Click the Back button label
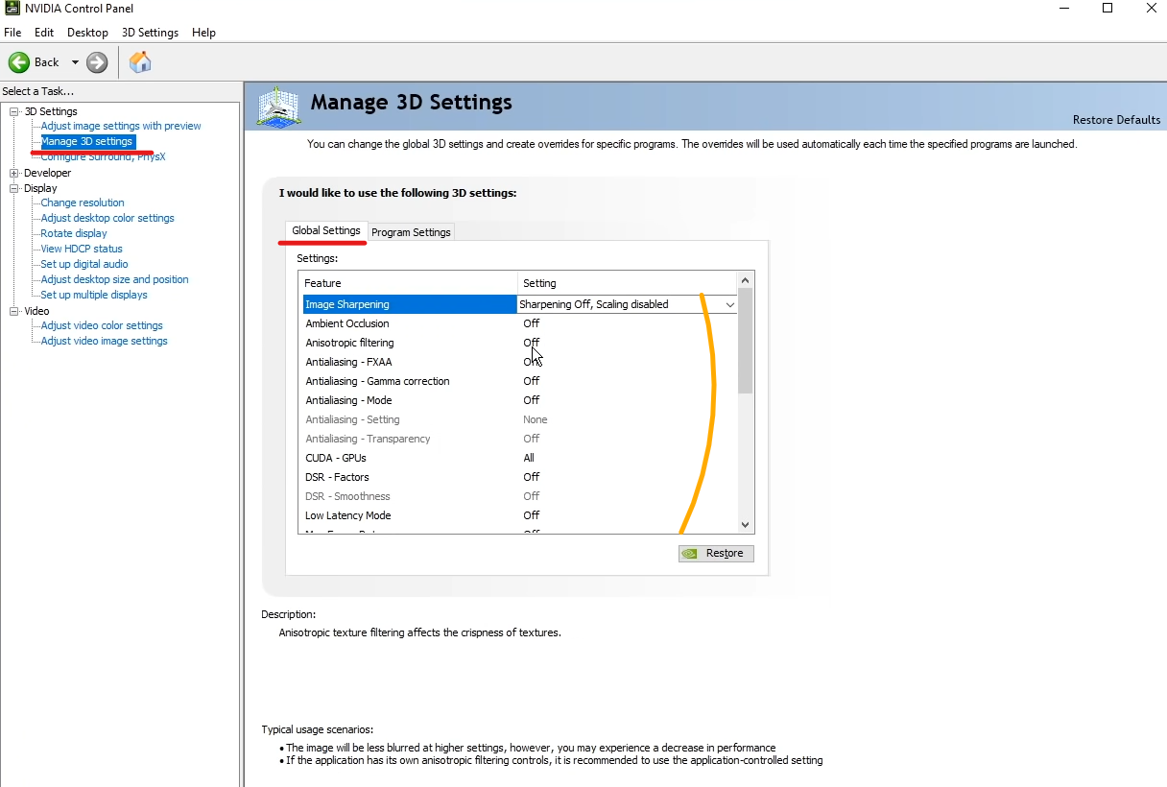Screen dimensions: 1167x787 (x=47, y=62)
